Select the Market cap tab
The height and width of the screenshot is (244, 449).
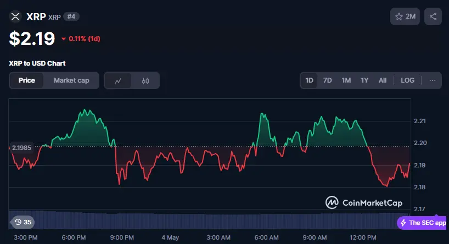(x=71, y=80)
